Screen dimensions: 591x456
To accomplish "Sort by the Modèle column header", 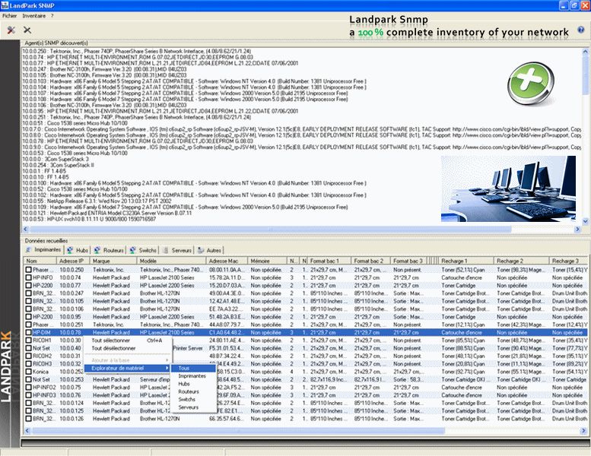I will pyautogui.click(x=172, y=261).
